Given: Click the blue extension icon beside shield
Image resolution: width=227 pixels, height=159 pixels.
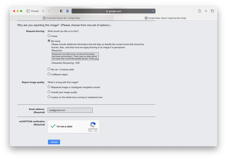Looking at the screenshot, I should 67,11.
